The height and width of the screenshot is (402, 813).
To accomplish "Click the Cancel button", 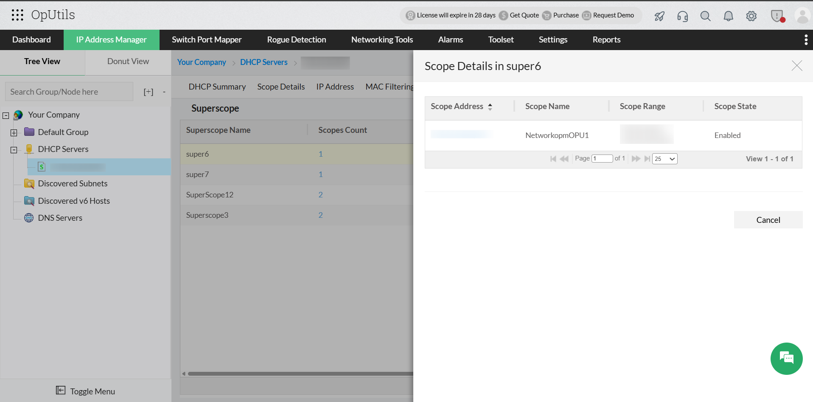I will click(768, 219).
